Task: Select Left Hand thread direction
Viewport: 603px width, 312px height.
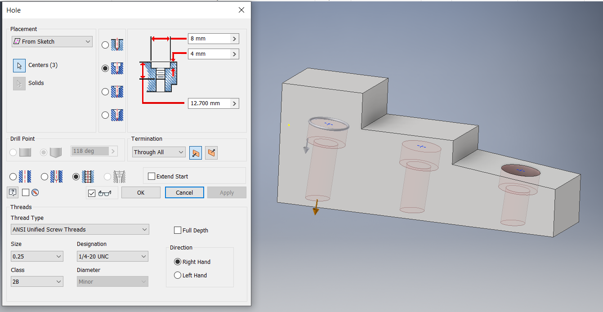Action: point(178,275)
